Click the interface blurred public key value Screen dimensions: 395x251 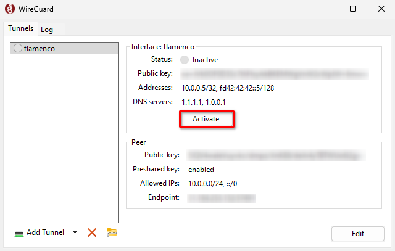[274, 74]
